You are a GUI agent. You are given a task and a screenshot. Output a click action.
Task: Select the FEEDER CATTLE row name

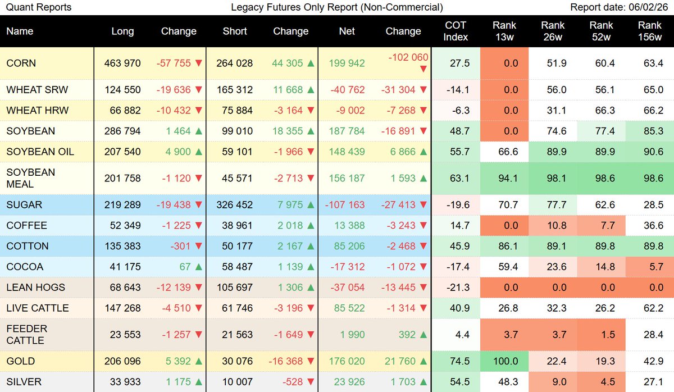27,334
